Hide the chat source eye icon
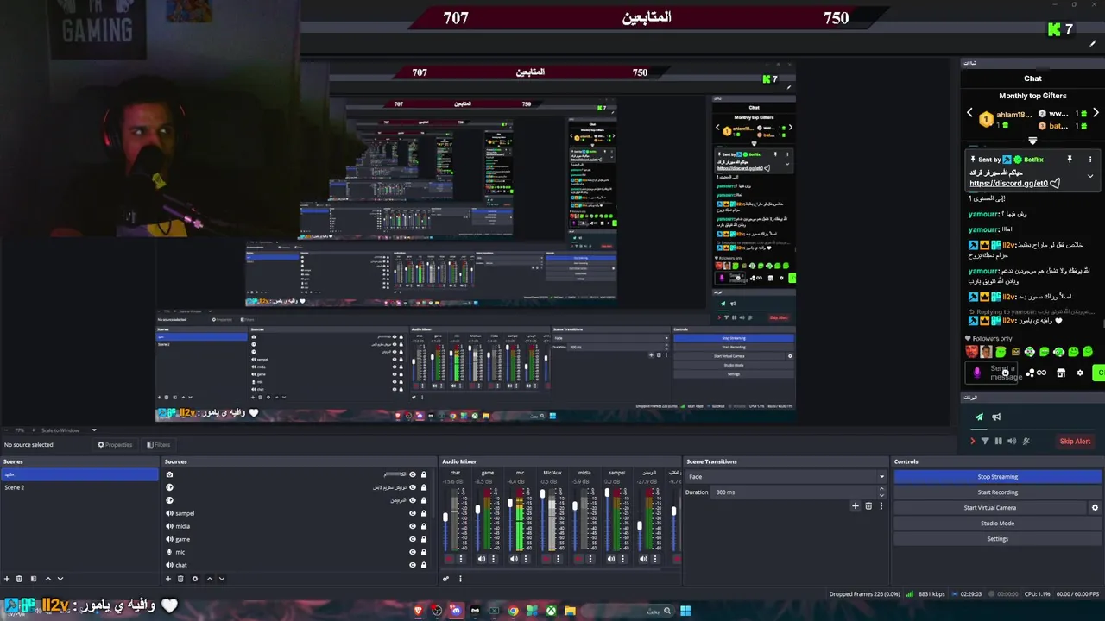The width and height of the screenshot is (1105, 621). coord(413,565)
